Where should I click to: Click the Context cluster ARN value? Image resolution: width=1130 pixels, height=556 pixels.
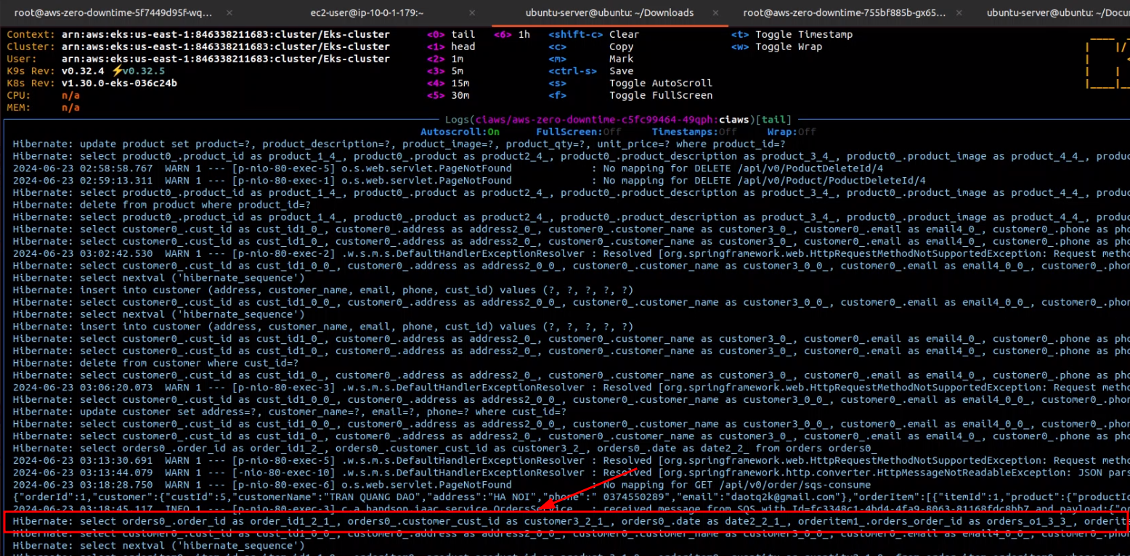pyautogui.click(x=226, y=35)
